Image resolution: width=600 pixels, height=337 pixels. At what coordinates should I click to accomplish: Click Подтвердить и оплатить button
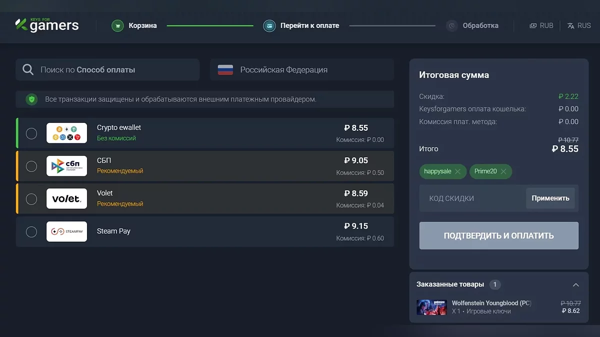498,236
